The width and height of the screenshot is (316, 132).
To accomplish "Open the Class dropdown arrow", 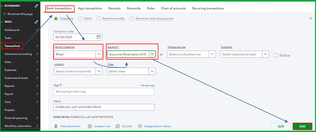I will click(x=152, y=71).
